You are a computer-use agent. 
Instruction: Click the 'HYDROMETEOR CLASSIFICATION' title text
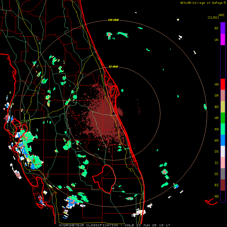[89, 225]
